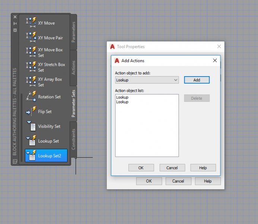Click the disabled Delete button

pos(197,98)
